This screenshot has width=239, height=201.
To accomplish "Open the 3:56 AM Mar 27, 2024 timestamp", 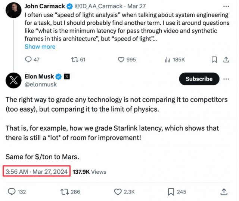I will pyautogui.click(x=37, y=172).
